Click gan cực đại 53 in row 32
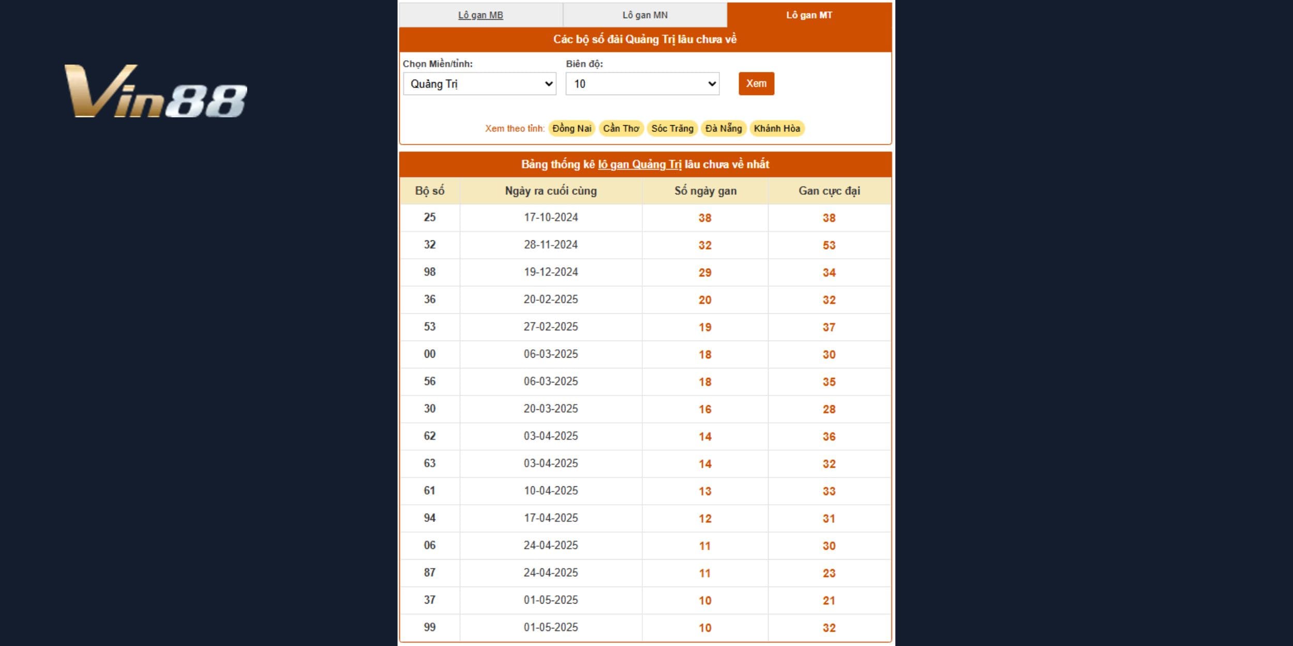 [x=829, y=245]
